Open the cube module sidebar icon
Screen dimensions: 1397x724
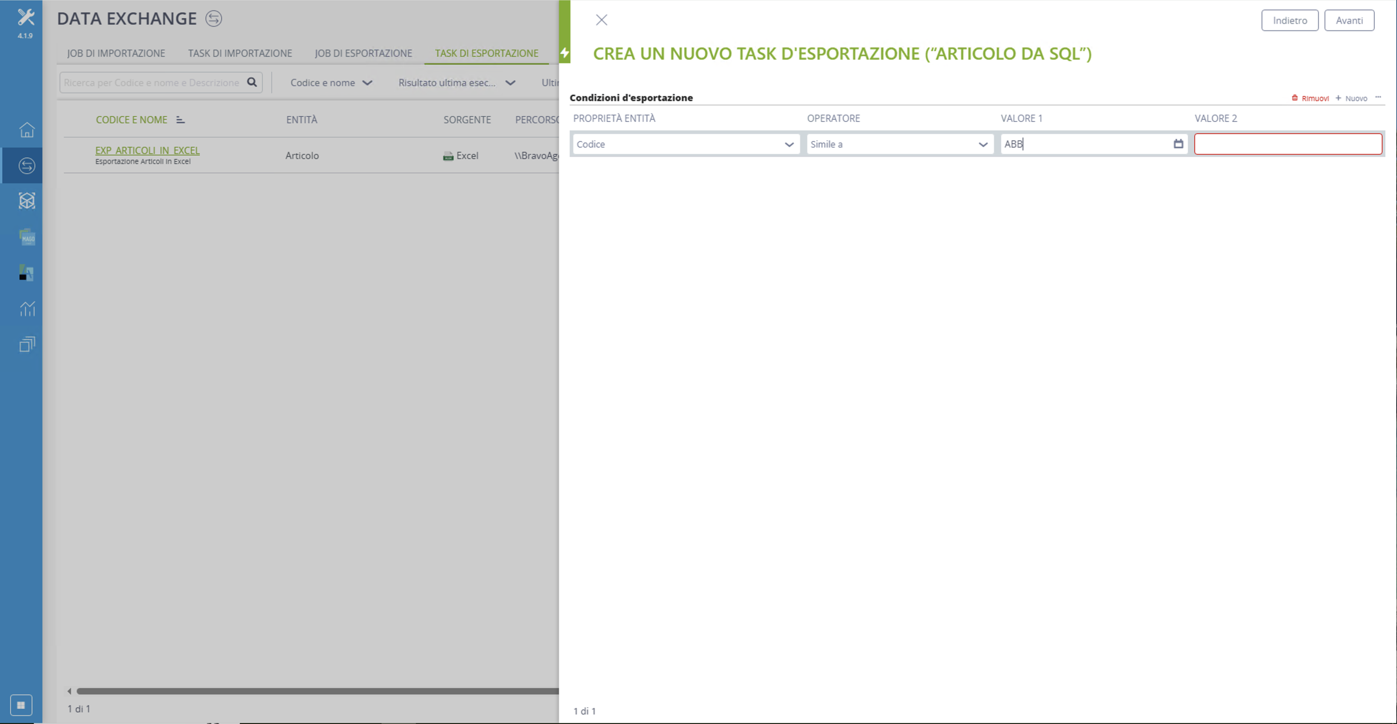coord(26,201)
